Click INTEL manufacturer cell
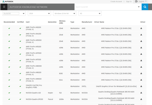 [x=84, y=86]
